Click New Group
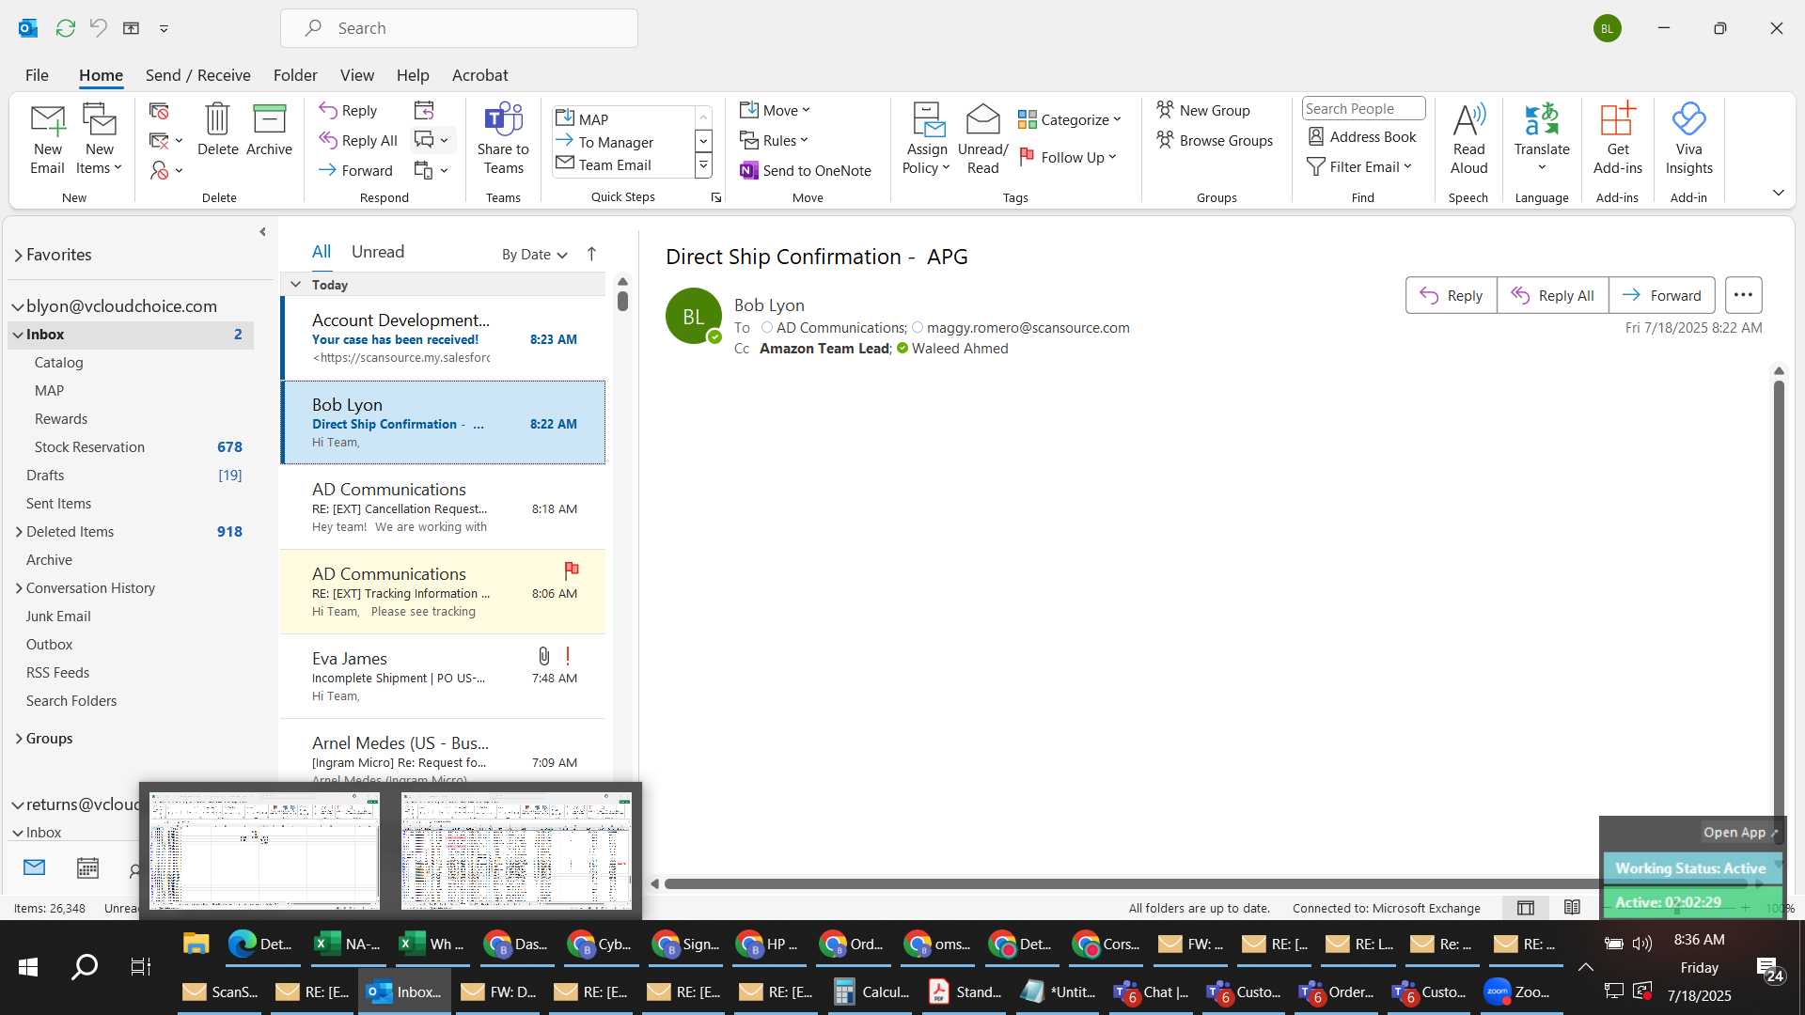This screenshot has height=1015, width=1805. [x=1203, y=110]
